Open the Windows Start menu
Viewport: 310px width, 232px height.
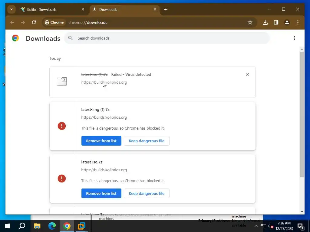(7, 226)
